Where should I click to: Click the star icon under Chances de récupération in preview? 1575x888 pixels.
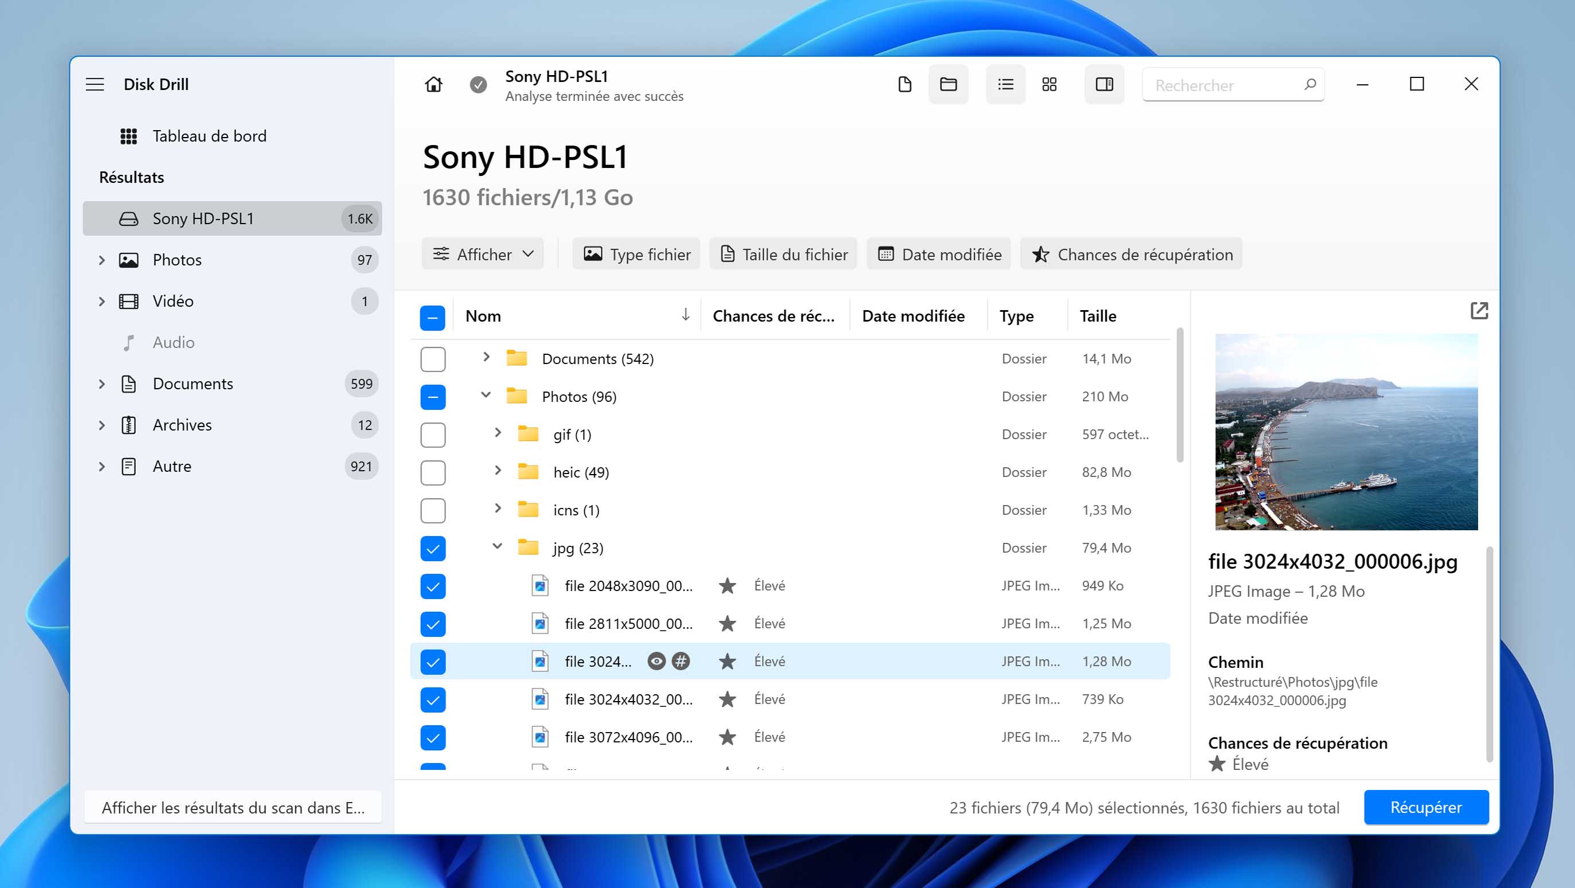(x=1217, y=764)
